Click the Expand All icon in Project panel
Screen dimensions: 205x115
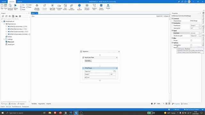click(3, 16)
